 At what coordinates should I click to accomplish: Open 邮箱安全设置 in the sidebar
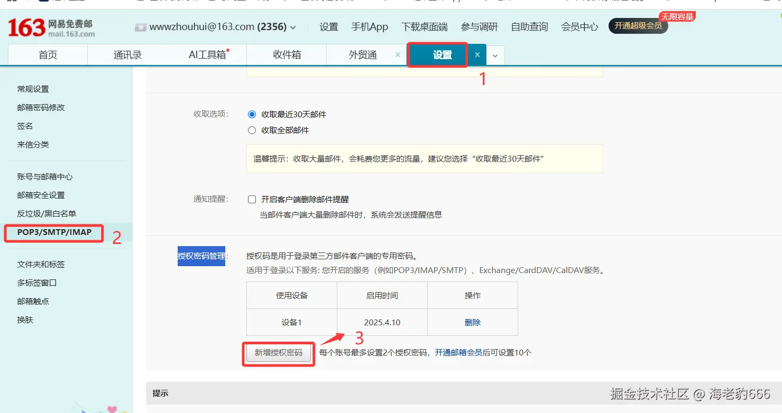pos(41,195)
